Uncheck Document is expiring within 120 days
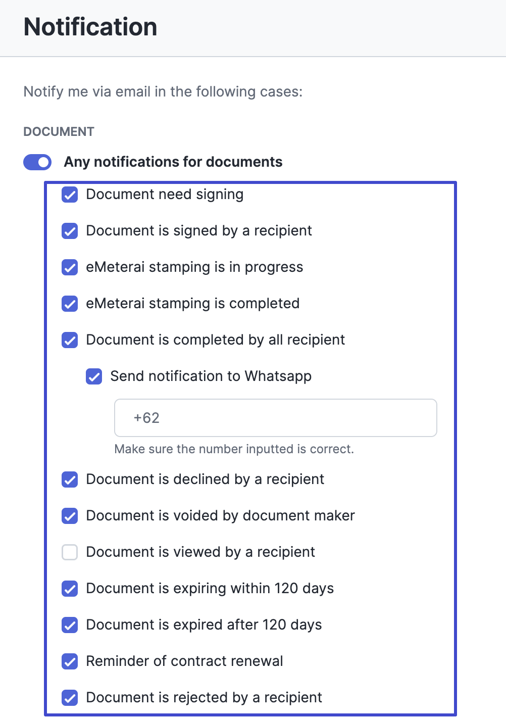The width and height of the screenshot is (506, 721). pyautogui.click(x=70, y=589)
